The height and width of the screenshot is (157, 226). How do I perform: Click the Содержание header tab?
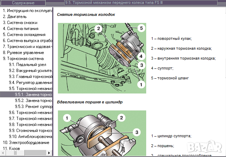click(x=23, y=3)
